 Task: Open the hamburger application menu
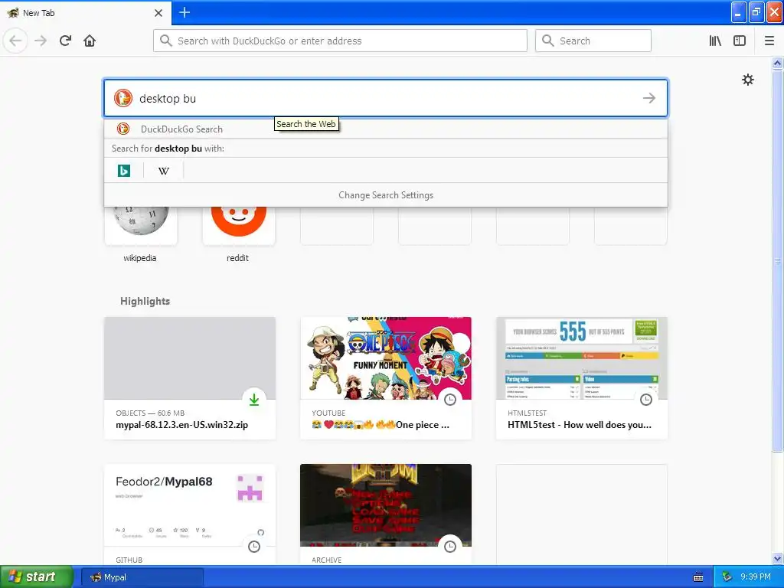point(769,41)
